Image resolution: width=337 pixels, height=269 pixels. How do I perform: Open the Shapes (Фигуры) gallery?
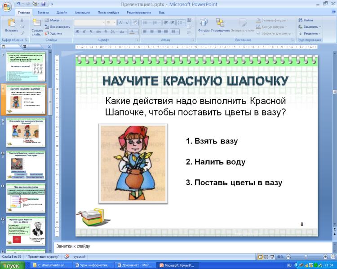(204, 26)
